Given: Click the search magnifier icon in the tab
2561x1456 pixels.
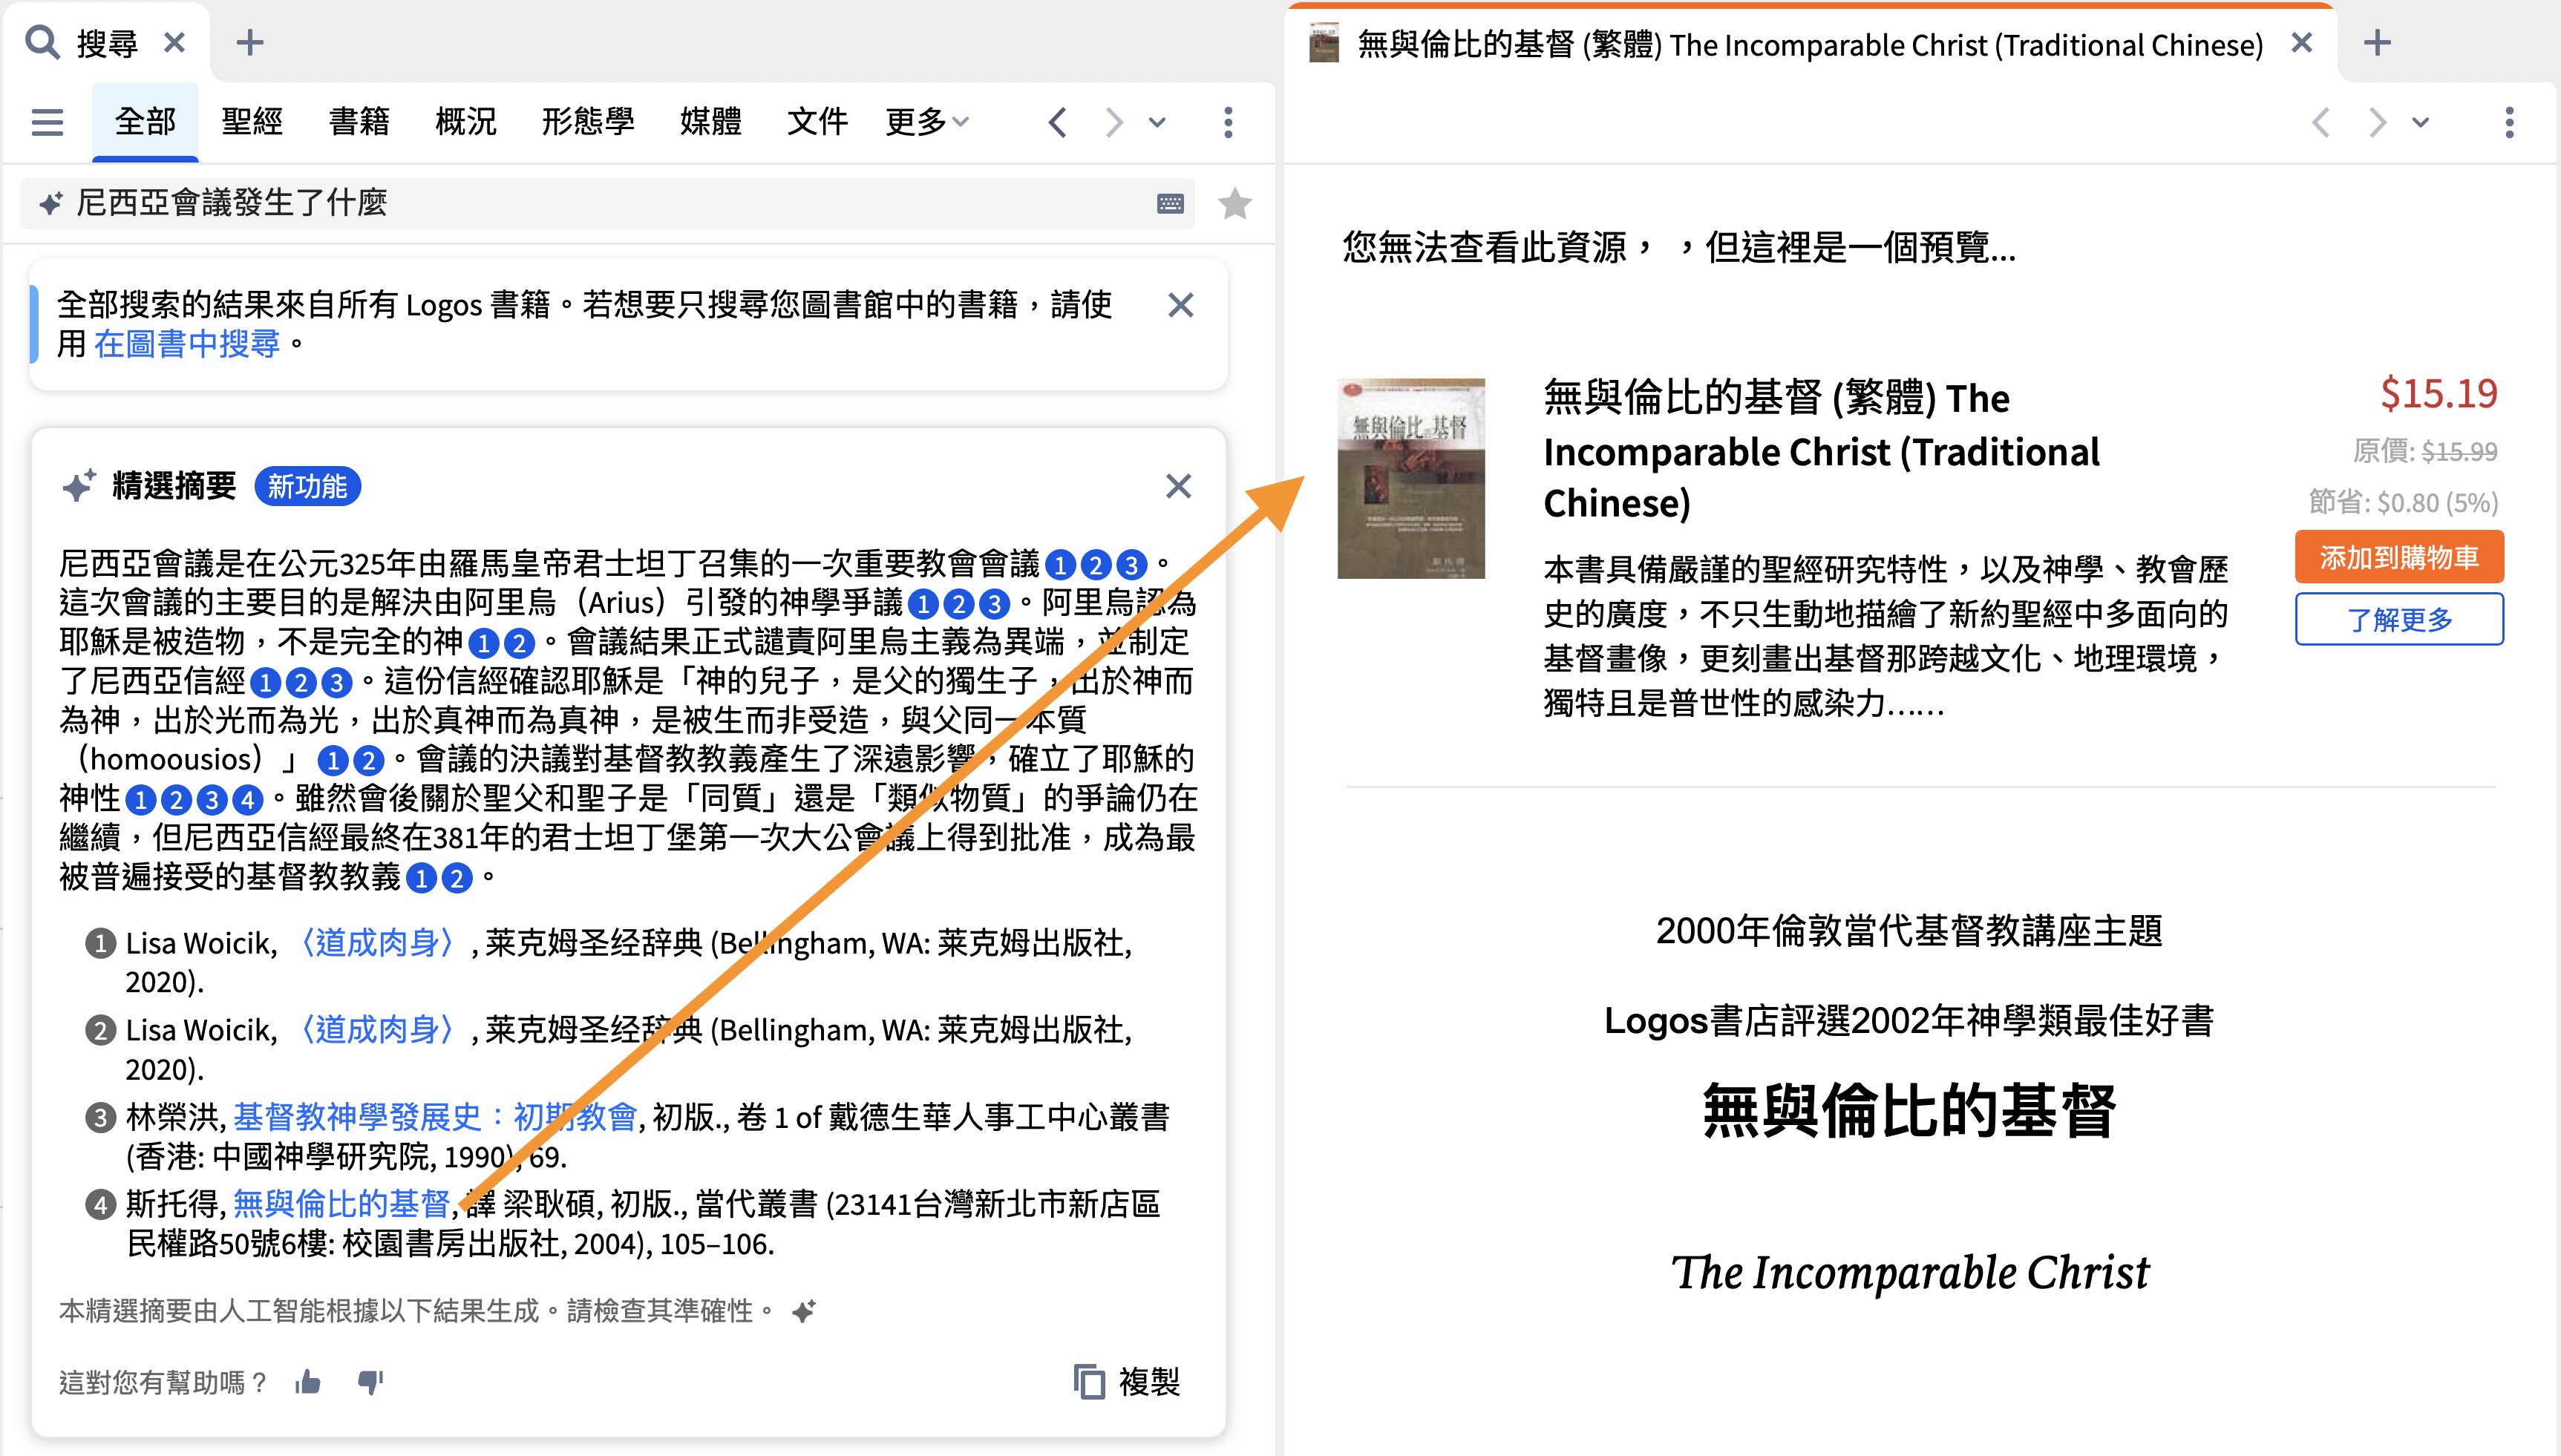Looking at the screenshot, I should pos(42,42).
